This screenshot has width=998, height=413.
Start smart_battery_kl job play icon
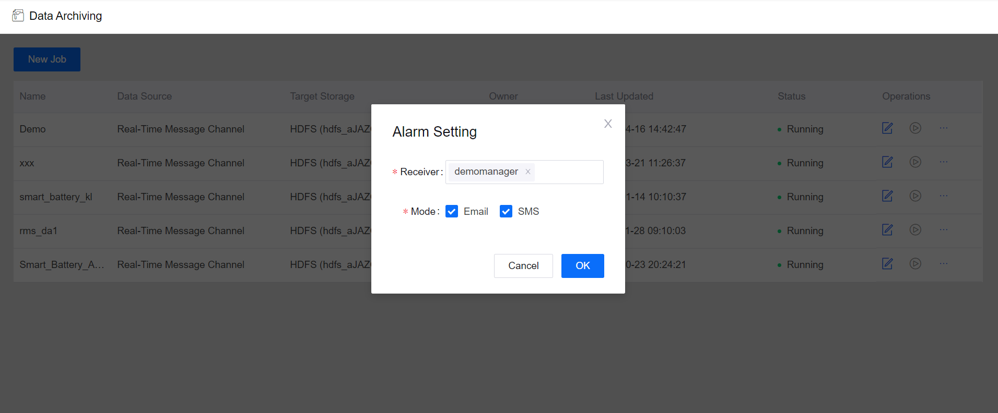pyautogui.click(x=915, y=196)
